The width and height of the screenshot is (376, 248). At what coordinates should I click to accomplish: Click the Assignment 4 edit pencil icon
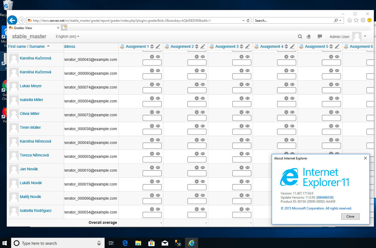(292, 46)
